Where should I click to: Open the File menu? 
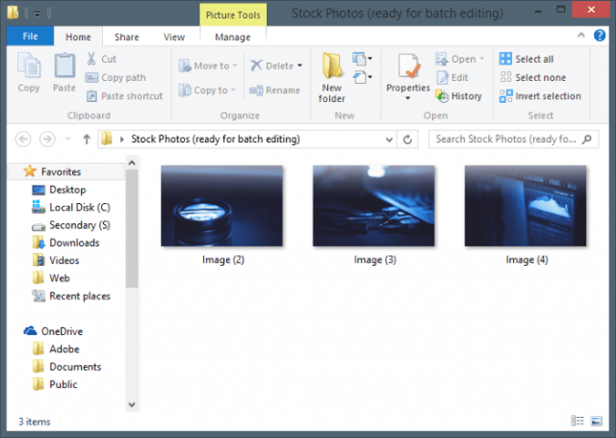pyautogui.click(x=30, y=37)
